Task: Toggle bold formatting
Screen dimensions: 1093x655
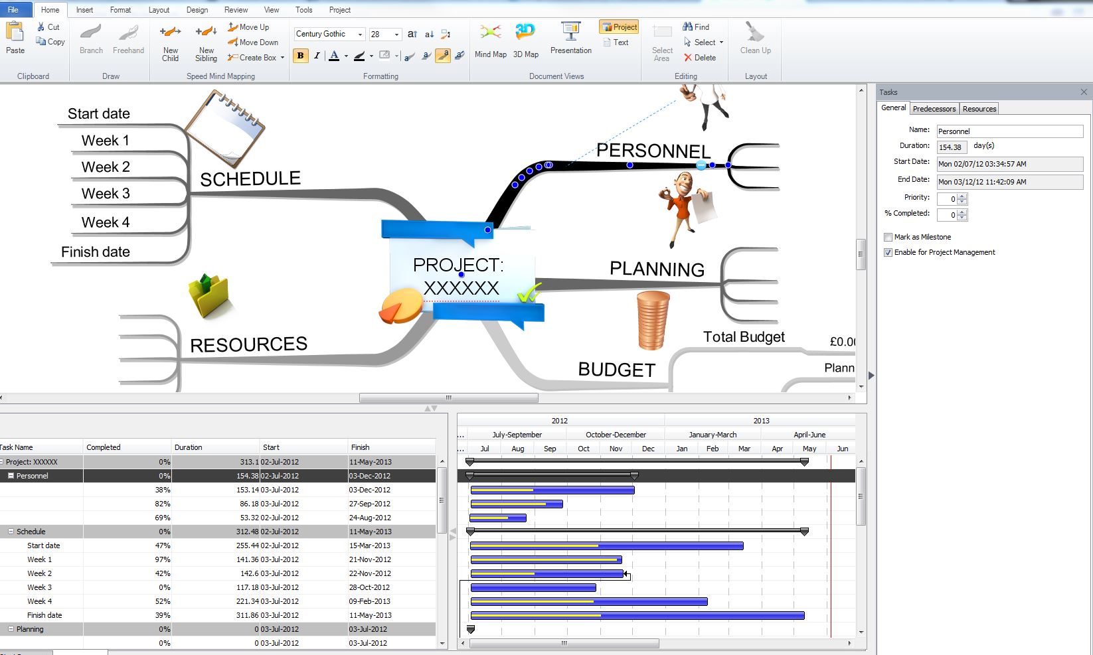Action: click(x=300, y=56)
